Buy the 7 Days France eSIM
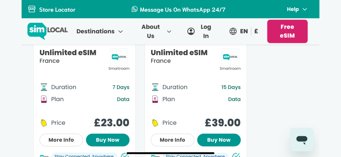Image resolution: width=341 pixels, height=157 pixels. tap(107, 140)
